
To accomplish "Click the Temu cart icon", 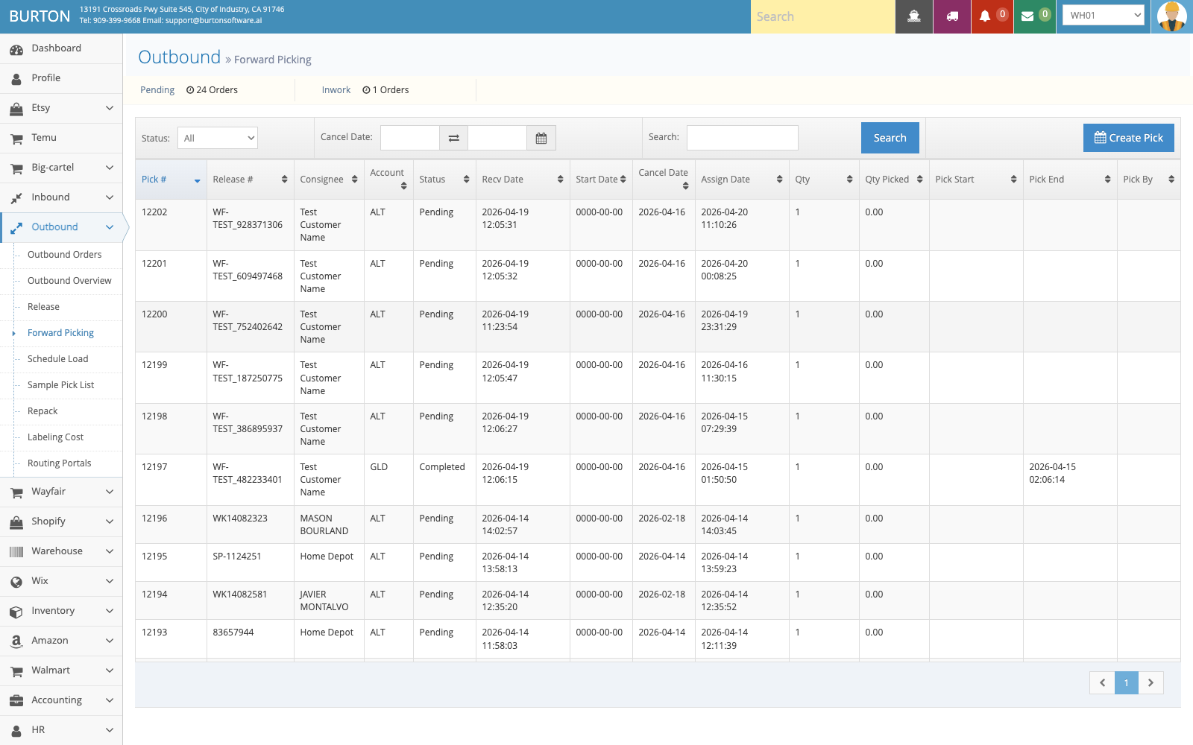I will [16, 139].
